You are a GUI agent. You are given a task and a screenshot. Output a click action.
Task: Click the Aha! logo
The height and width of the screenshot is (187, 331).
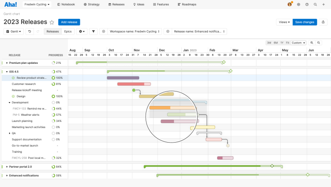(x=11, y=4)
